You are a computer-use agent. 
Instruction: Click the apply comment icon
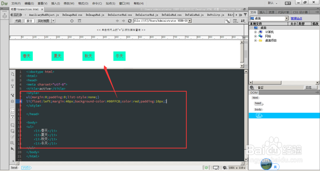[x=12, y=125]
